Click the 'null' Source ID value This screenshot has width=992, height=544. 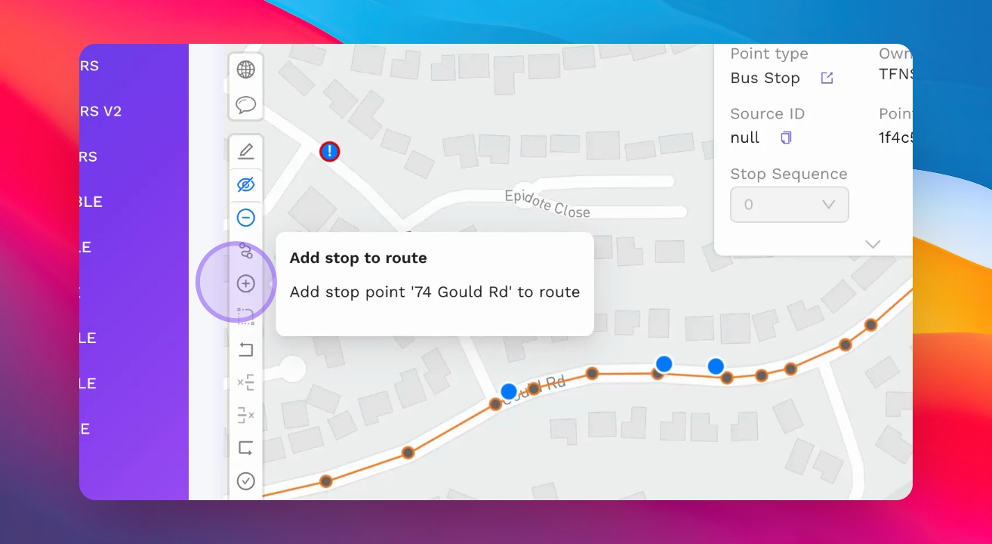745,138
